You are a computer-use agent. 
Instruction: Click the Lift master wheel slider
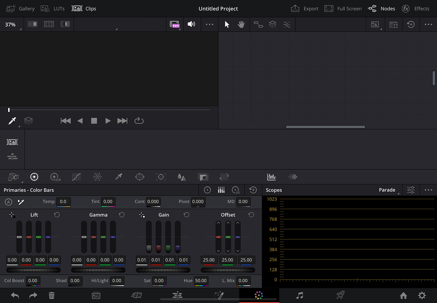point(34,270)
